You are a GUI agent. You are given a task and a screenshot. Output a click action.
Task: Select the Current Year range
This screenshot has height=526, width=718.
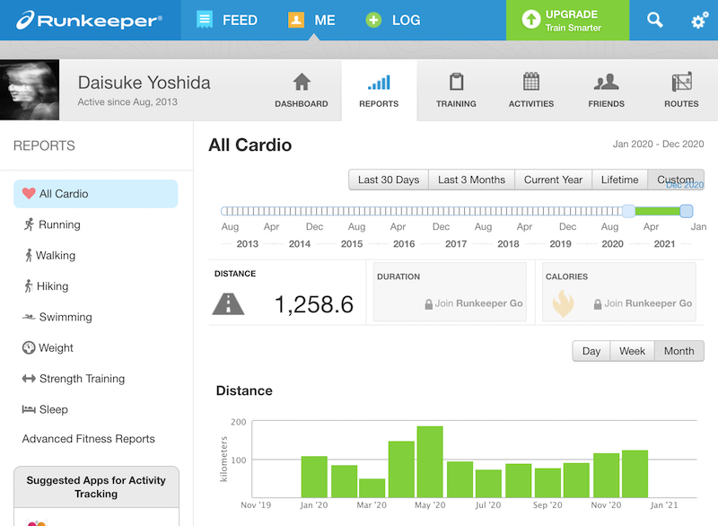tap(553, 180)
